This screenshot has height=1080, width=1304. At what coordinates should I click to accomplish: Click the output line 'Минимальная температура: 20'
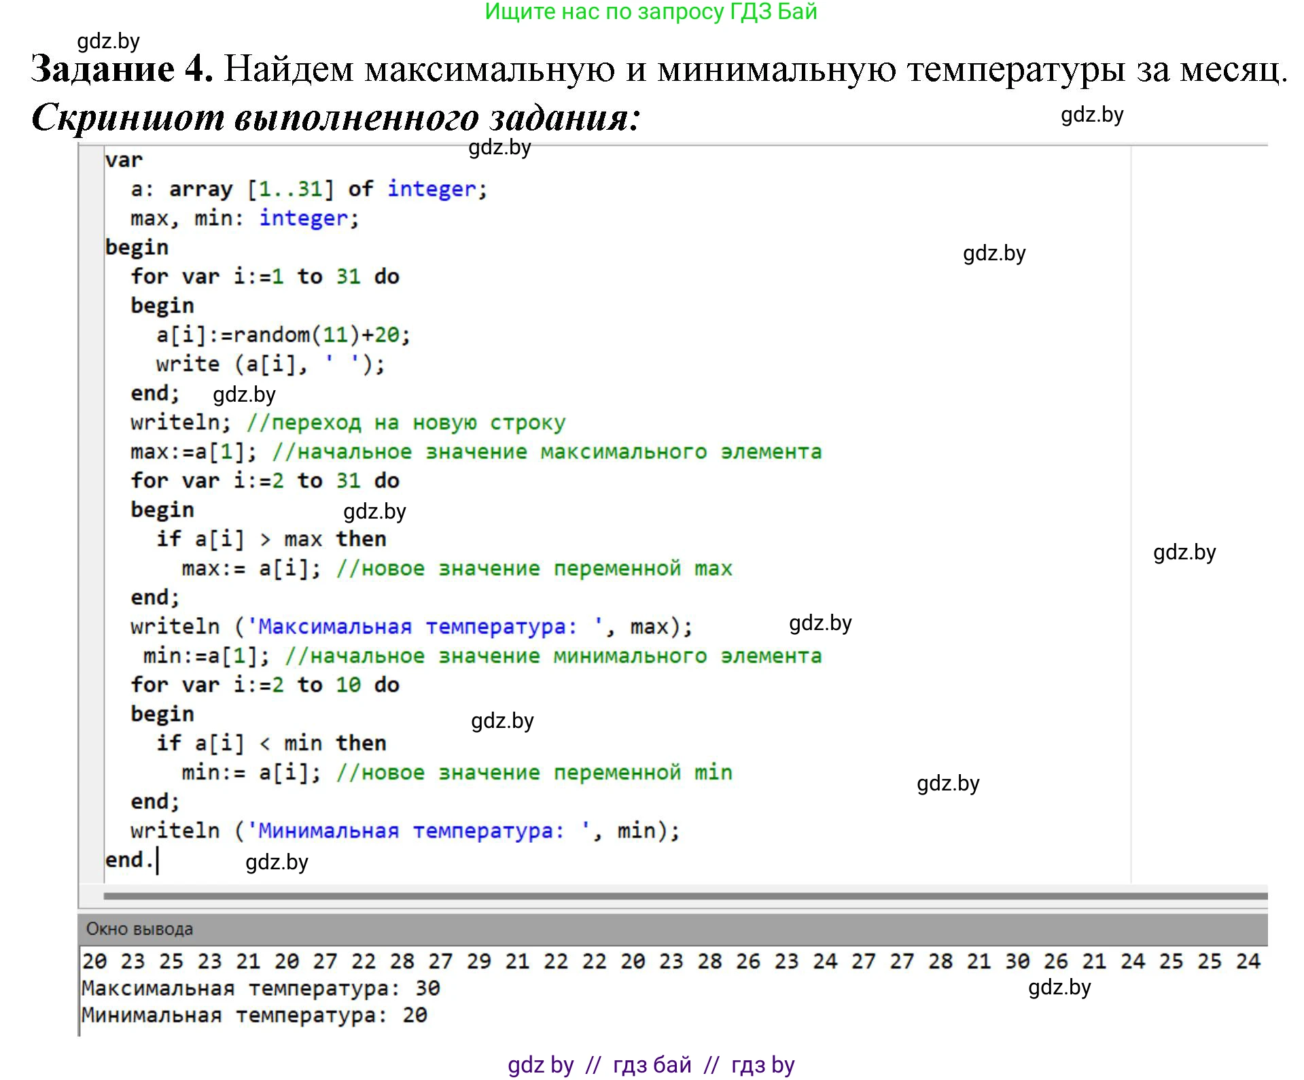pyautogui.click(x=255, y=1015)
